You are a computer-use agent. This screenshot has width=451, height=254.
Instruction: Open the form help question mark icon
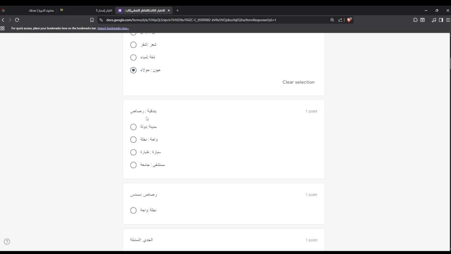click(x=7, y=242)
